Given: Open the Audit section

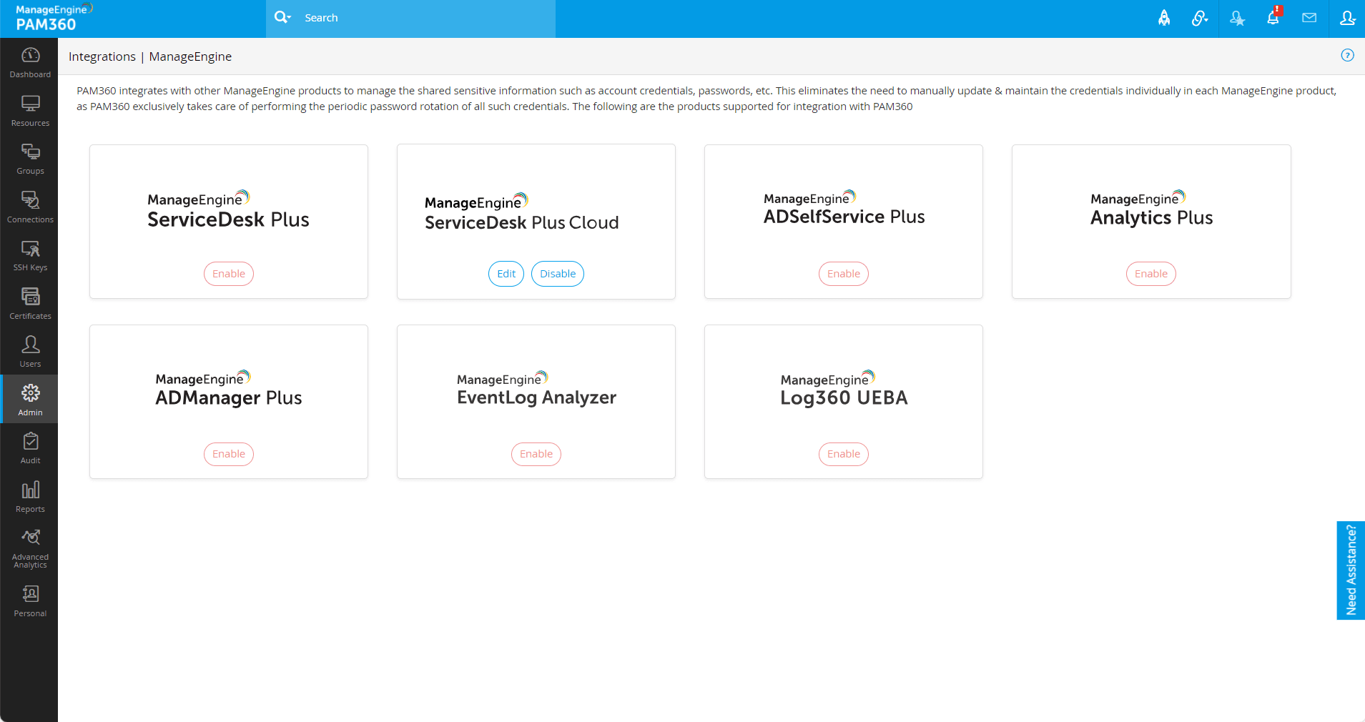Looking at the screenshot, I should [30, 448].
